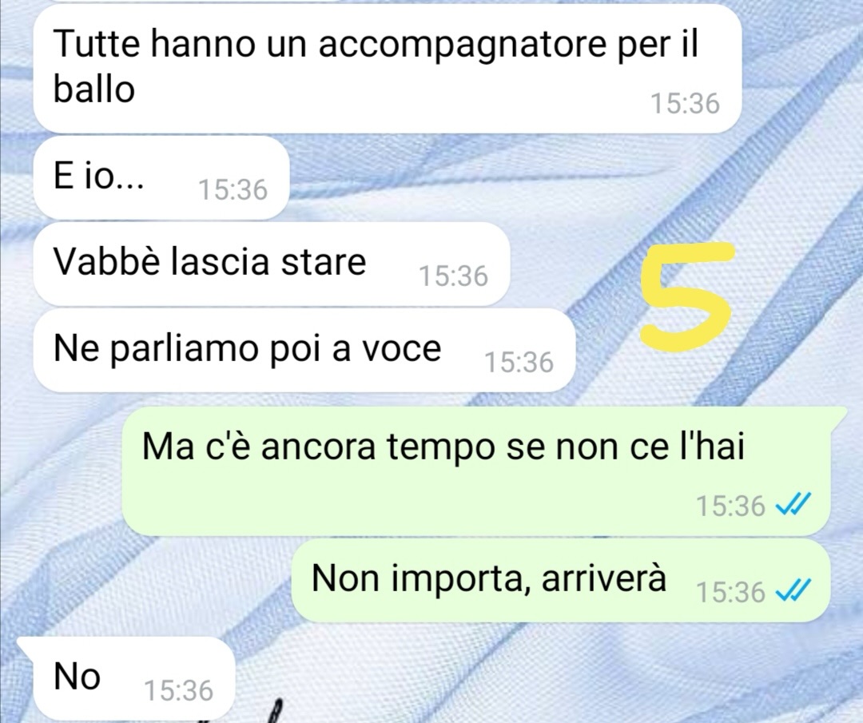863x723 pixels.
Task: Tap the 'Non importa, arriverà' message text
Action: [489, 579]
